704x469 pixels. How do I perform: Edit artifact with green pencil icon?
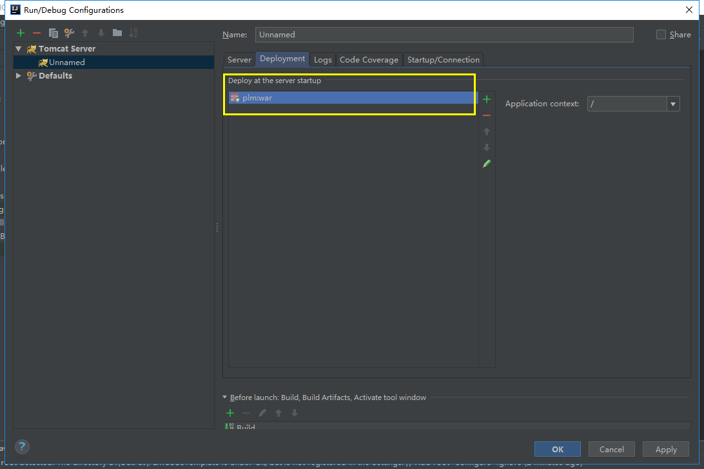(x=487, y=164)
